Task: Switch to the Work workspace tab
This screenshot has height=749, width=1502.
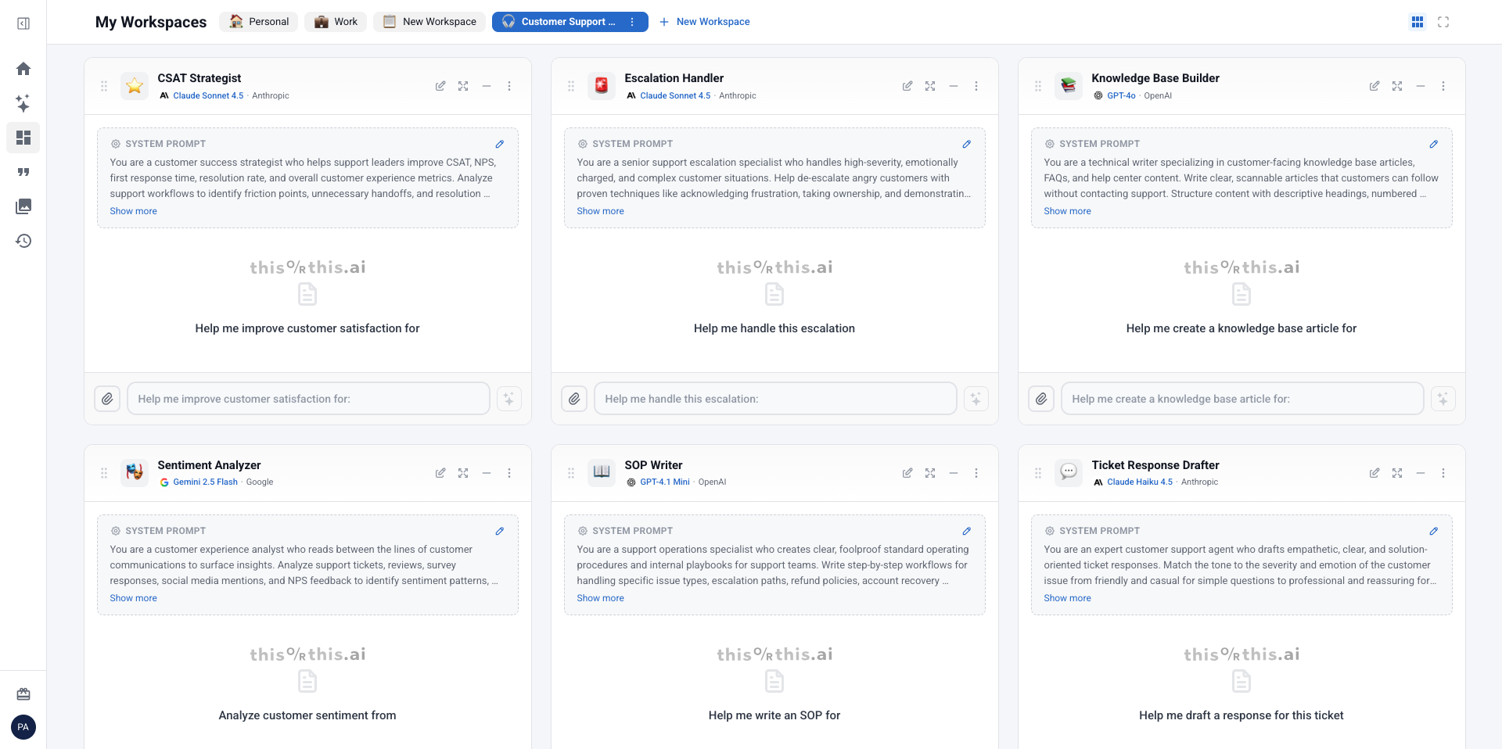Action: point(336,22)
